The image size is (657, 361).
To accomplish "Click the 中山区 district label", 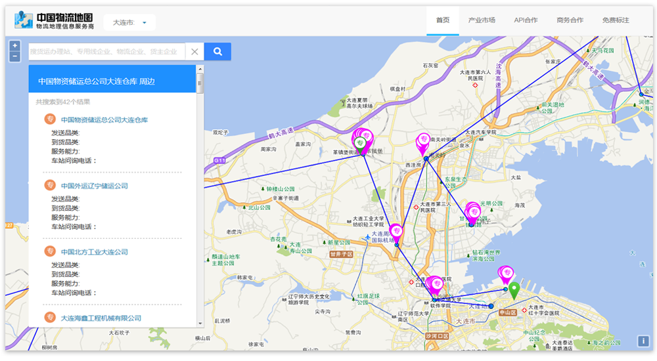I will [x=507, y=312].
